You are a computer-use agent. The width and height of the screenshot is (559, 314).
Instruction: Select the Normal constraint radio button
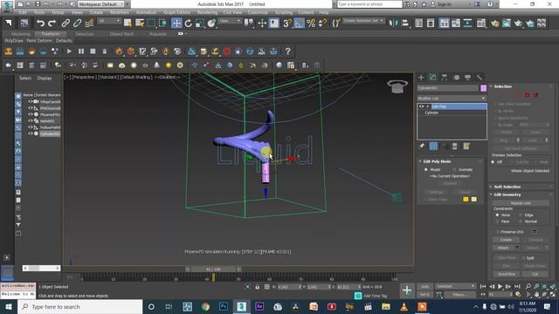[521, 222]
